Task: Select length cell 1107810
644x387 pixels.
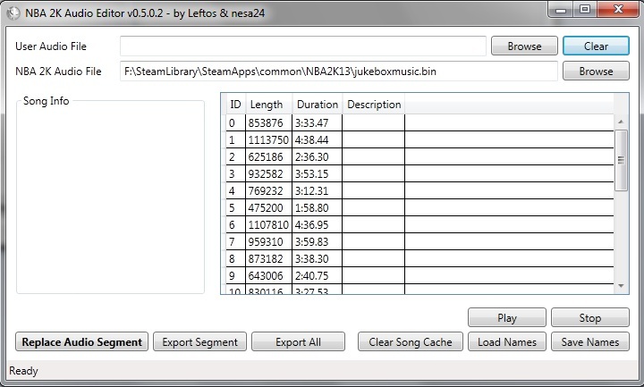Action: [268, 224]
